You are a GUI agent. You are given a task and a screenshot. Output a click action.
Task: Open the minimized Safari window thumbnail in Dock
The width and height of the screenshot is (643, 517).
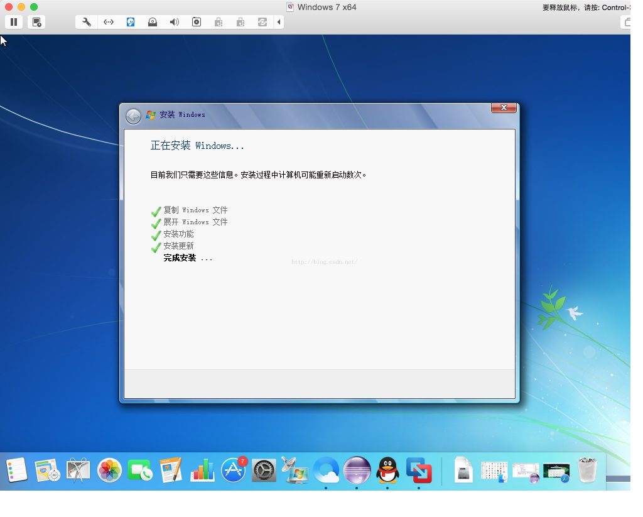tap(556, 473)
